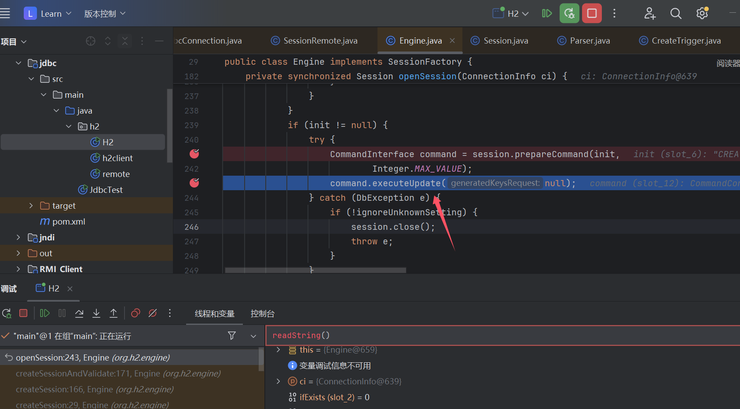Toggle breakpoint on executeUpdate line
Viewport: 740px width, 409px height.
[x=194, y=183]
